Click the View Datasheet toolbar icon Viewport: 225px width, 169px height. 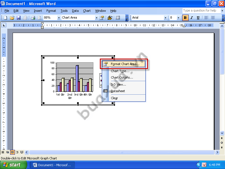(118, 18)
